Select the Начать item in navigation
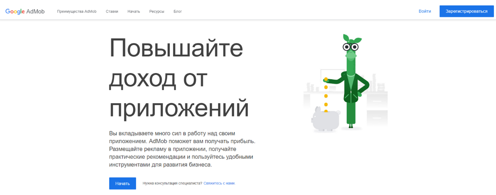 tap(134, 11)
